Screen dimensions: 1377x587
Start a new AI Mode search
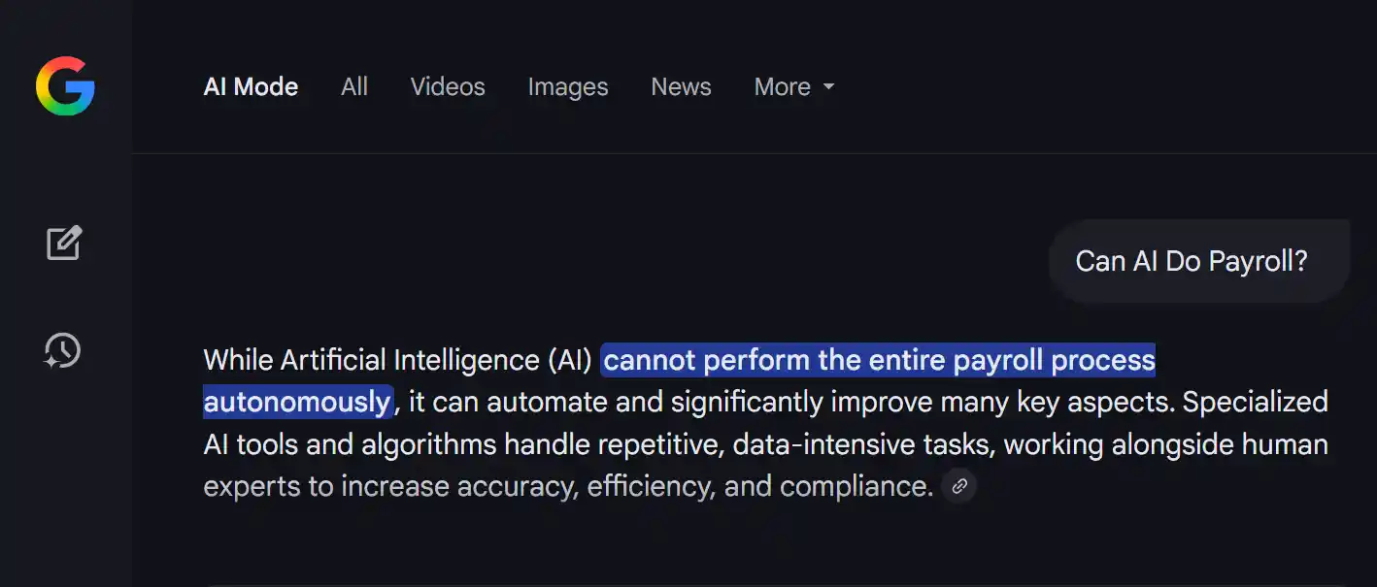click(x=65, y=243)
